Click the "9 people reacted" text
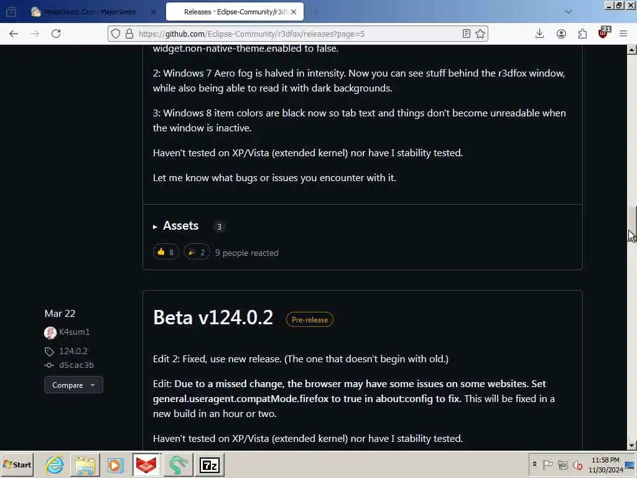This screenshot has width=637, height=478. [246, 253]
